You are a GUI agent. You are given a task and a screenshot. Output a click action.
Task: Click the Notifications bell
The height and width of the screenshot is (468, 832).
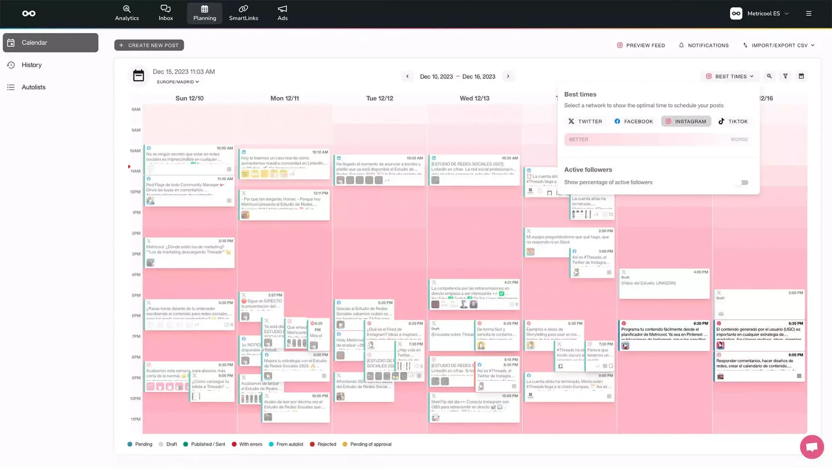point(703,45)
